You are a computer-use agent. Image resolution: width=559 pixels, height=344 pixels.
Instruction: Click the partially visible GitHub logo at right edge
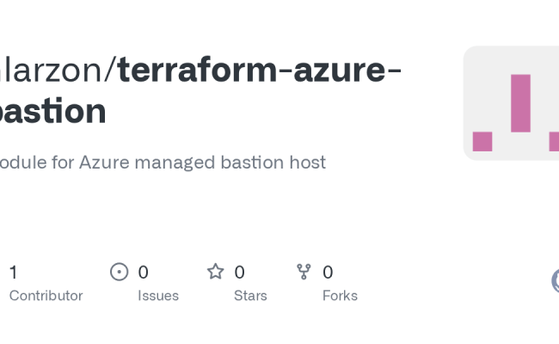pos(555,280)
